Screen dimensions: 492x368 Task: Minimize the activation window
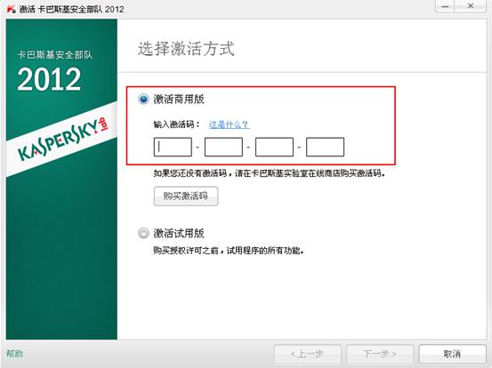click(445, 6)
